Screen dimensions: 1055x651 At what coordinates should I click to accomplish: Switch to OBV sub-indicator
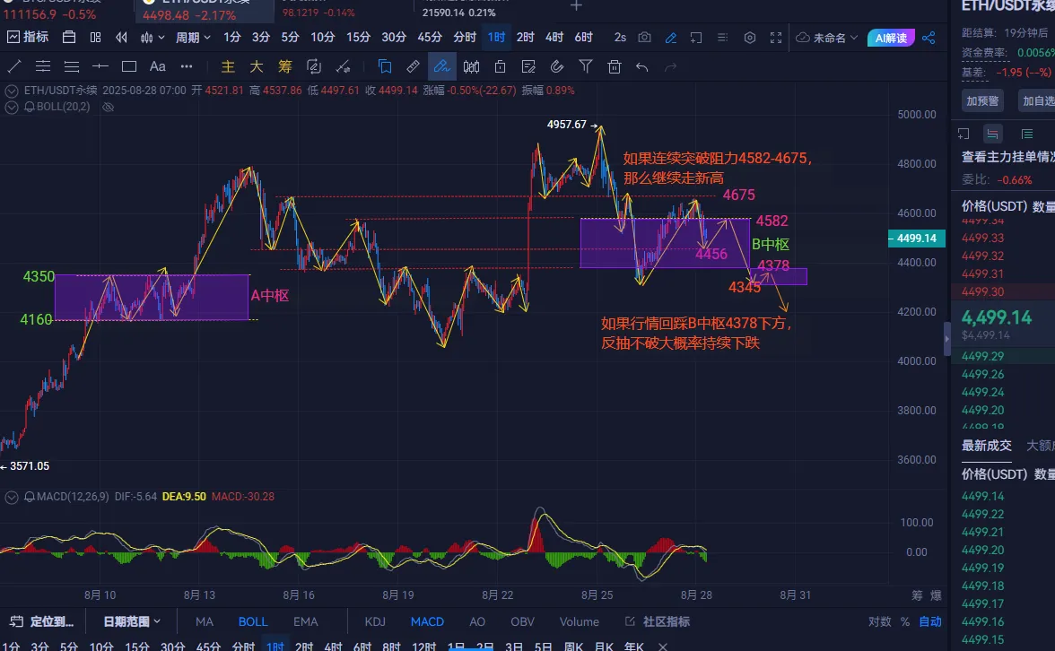coord(522,621)
